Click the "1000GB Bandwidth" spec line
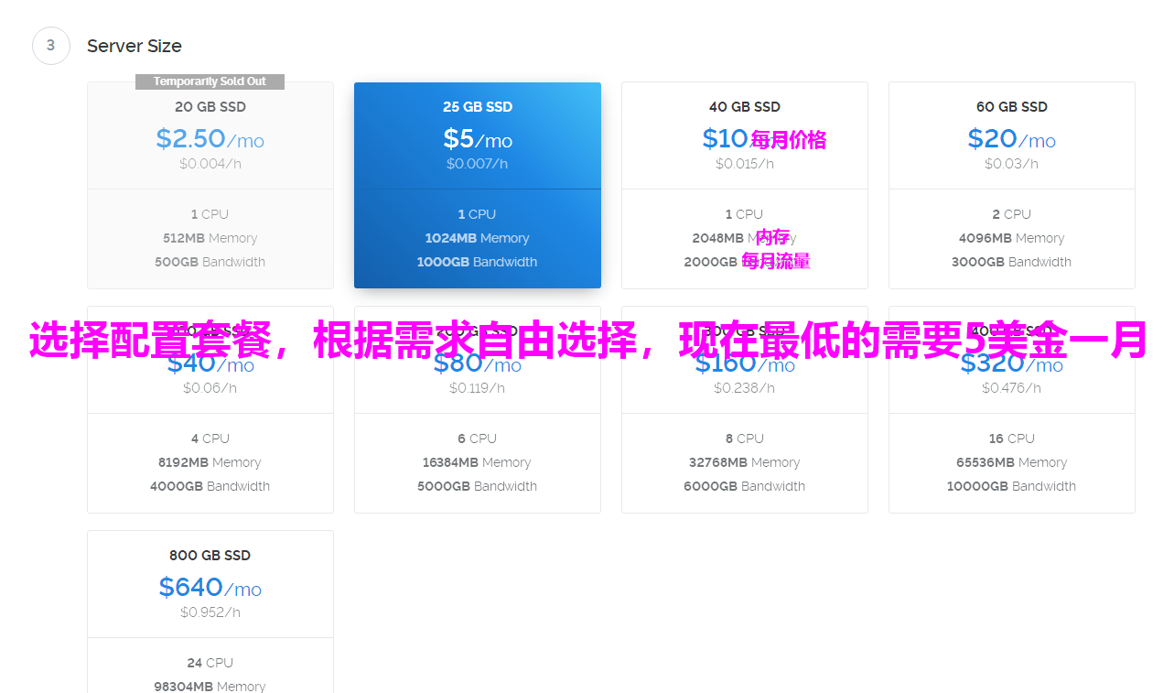The image size is (1174, 693). [478, 262]
